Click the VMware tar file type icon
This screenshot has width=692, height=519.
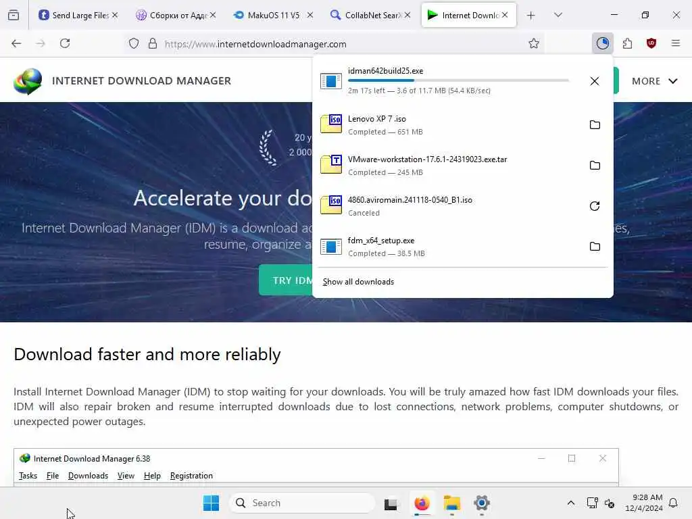click(331, 165)
